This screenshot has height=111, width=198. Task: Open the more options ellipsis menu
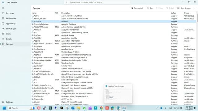coord(195,8)
